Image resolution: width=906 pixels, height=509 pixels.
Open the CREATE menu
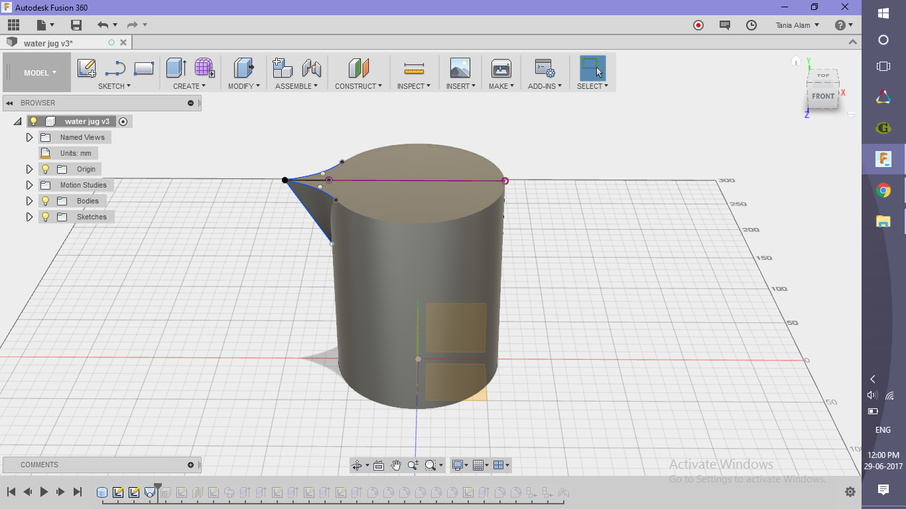coord(189,86)
